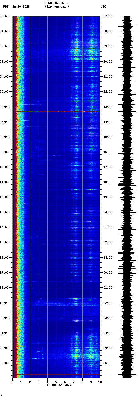This screenshot has height=398, width=138.
Task: Click the 04:00 UTC label on right axis
Action: [x=108, y=333]
